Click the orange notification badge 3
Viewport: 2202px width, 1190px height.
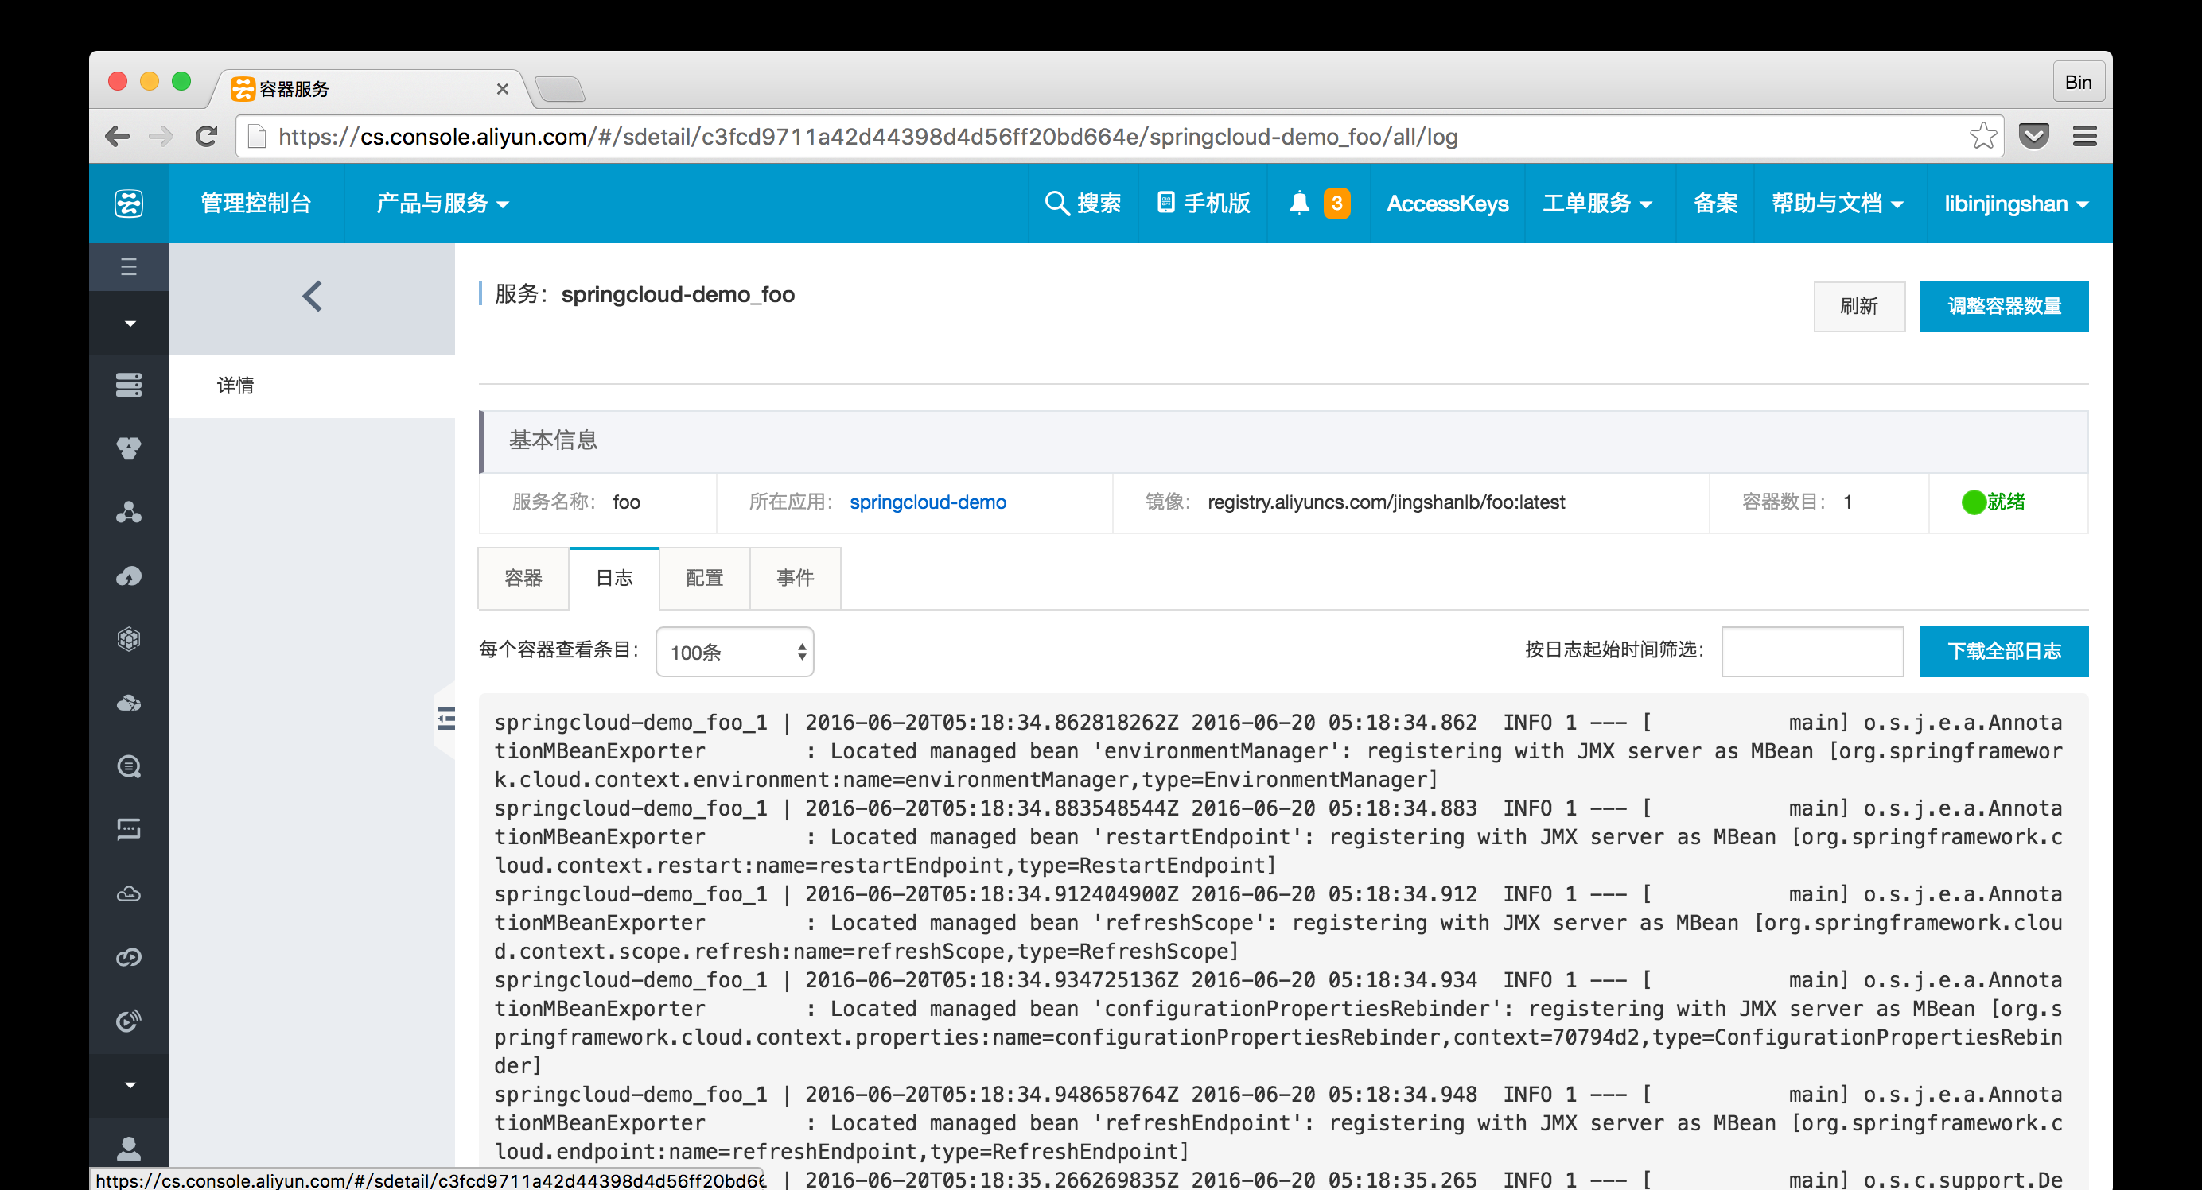[x=1337, y=204]
